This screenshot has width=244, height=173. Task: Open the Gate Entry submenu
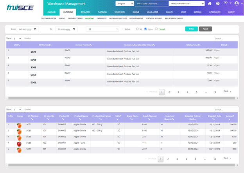point(103,18)
